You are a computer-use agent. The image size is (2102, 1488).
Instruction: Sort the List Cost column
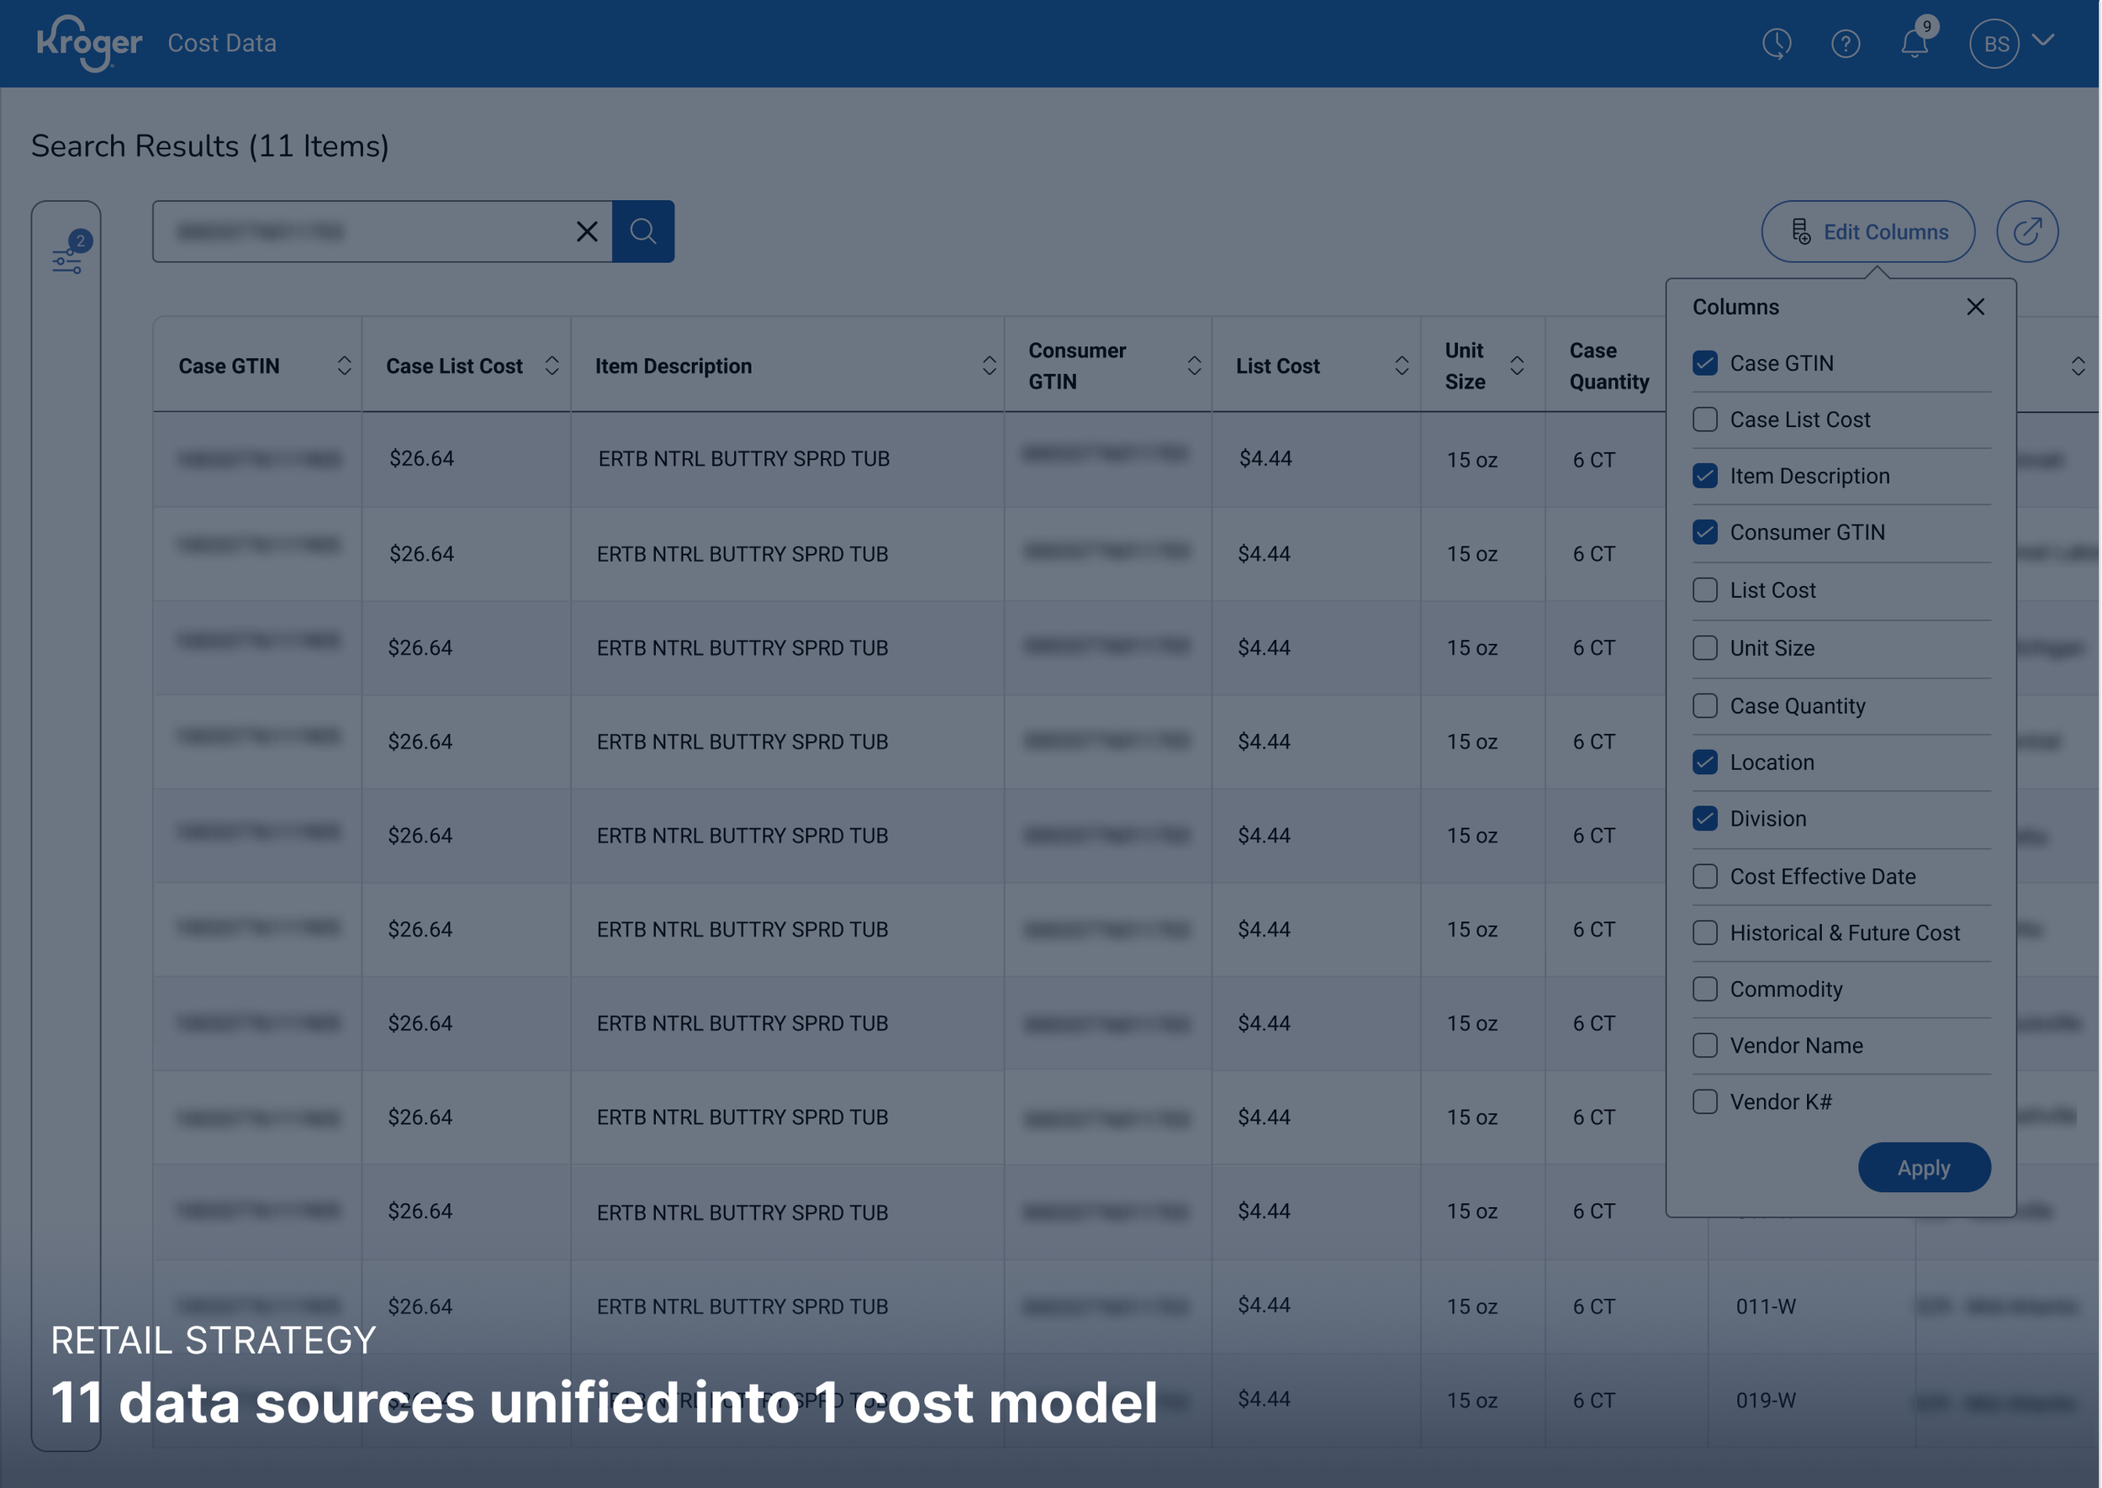click(1401, 365)
